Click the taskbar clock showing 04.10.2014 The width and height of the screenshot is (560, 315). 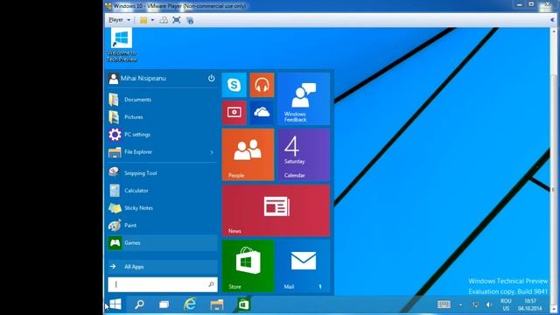click(530, 304)
